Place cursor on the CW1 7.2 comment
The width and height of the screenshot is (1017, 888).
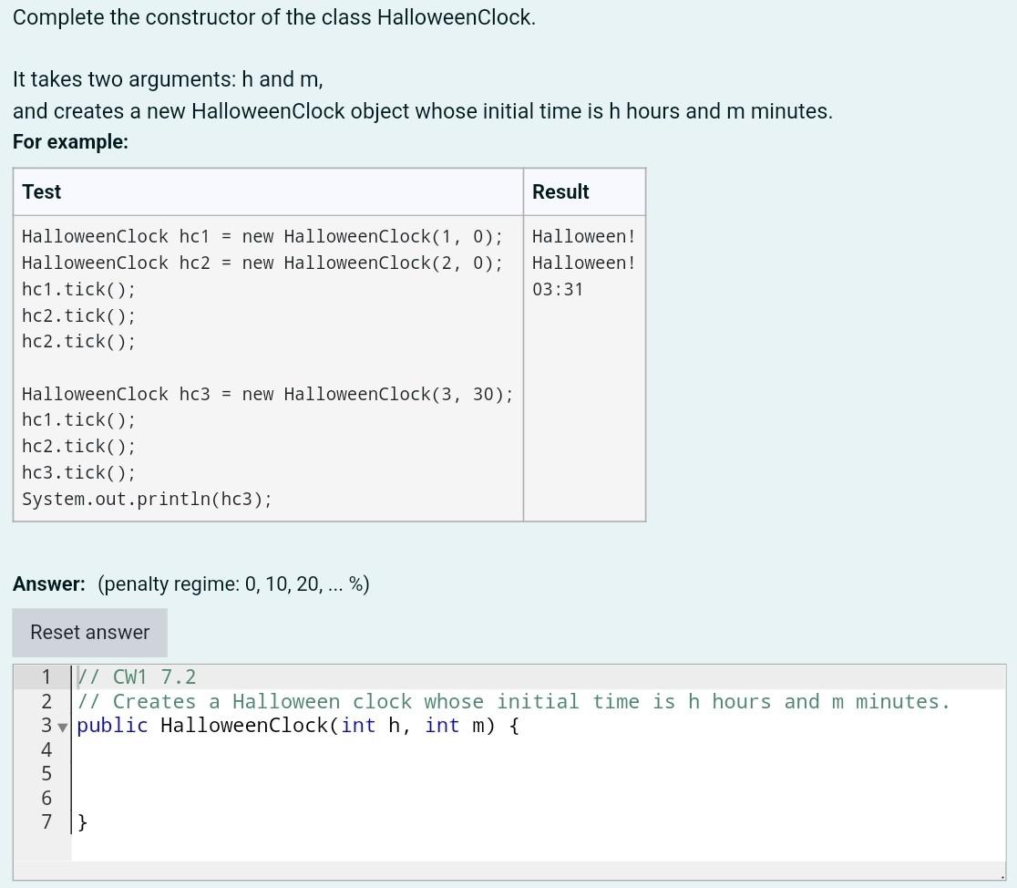click(x=137, y=676)
